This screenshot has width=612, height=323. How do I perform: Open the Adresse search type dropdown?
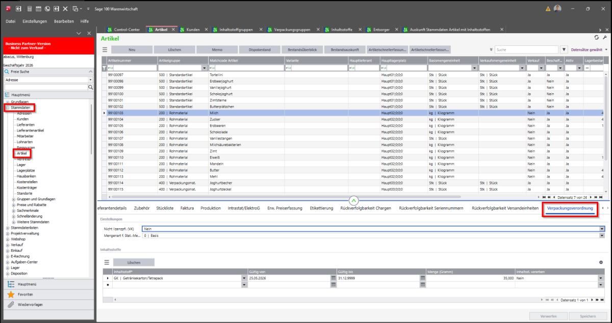click(x=90, y=80)
